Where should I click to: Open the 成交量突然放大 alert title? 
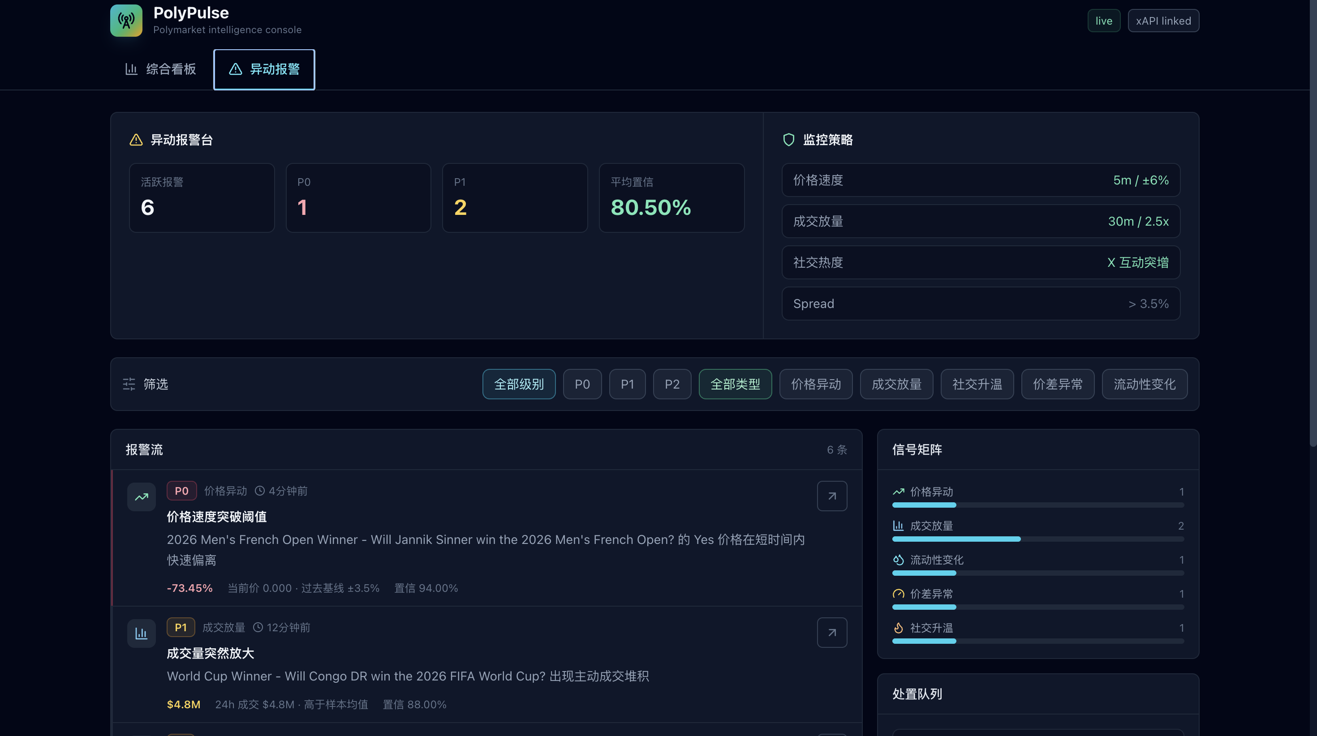coord(211,654)
